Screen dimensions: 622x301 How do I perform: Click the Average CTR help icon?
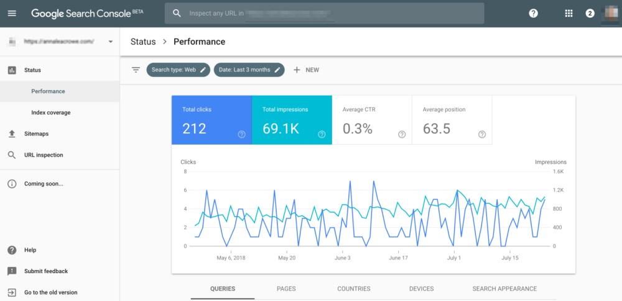point(402,134)
